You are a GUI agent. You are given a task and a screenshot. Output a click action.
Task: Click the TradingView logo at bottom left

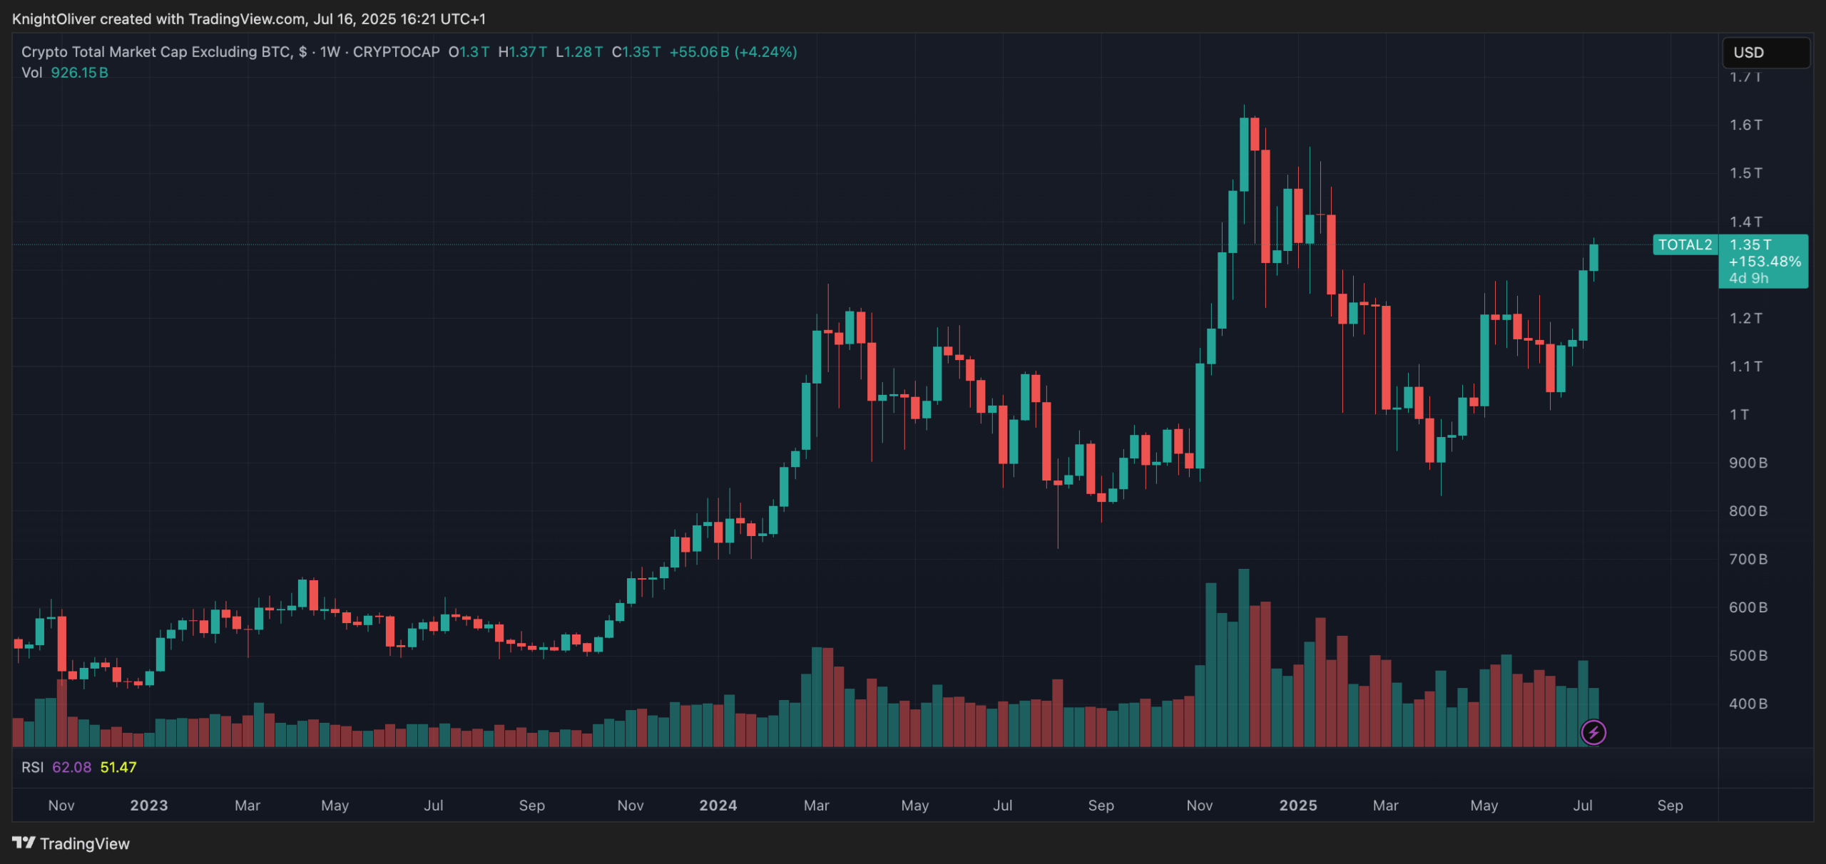click(x=71, y=843)
